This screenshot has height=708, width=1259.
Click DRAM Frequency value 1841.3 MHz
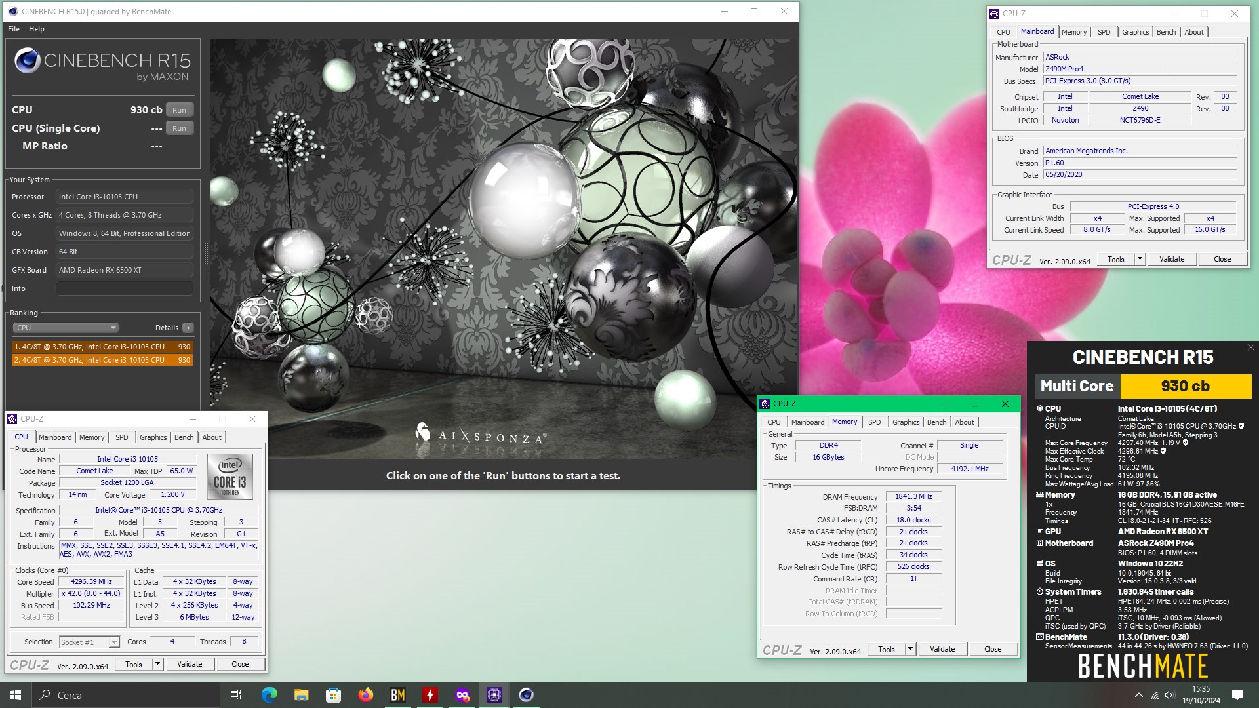pyautogui.click(x=913, y=497)
